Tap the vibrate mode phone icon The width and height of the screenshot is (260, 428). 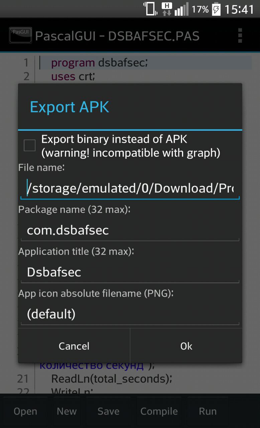click(x=150, y=9)
